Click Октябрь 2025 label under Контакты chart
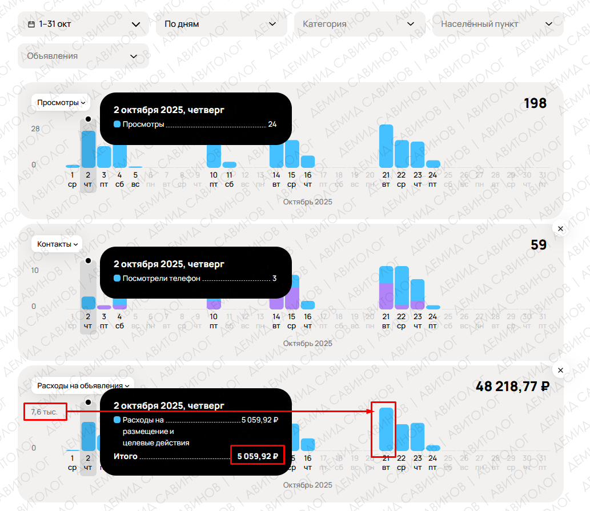 307,343
